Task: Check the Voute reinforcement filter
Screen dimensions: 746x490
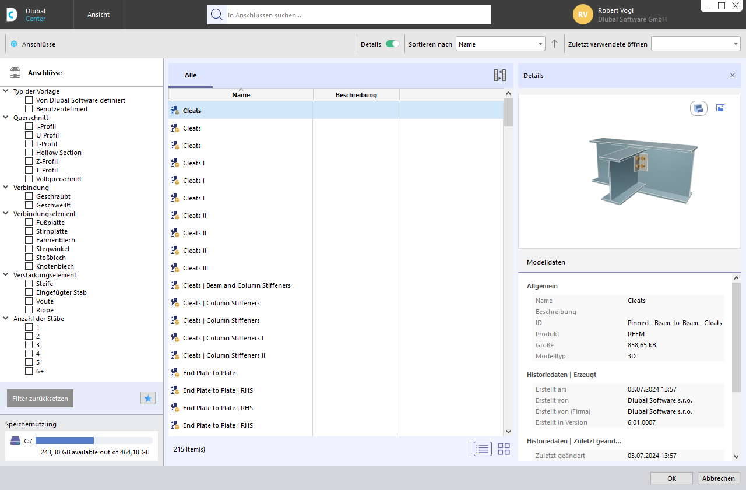Action: pyautogui.click(x=29, y=301)
